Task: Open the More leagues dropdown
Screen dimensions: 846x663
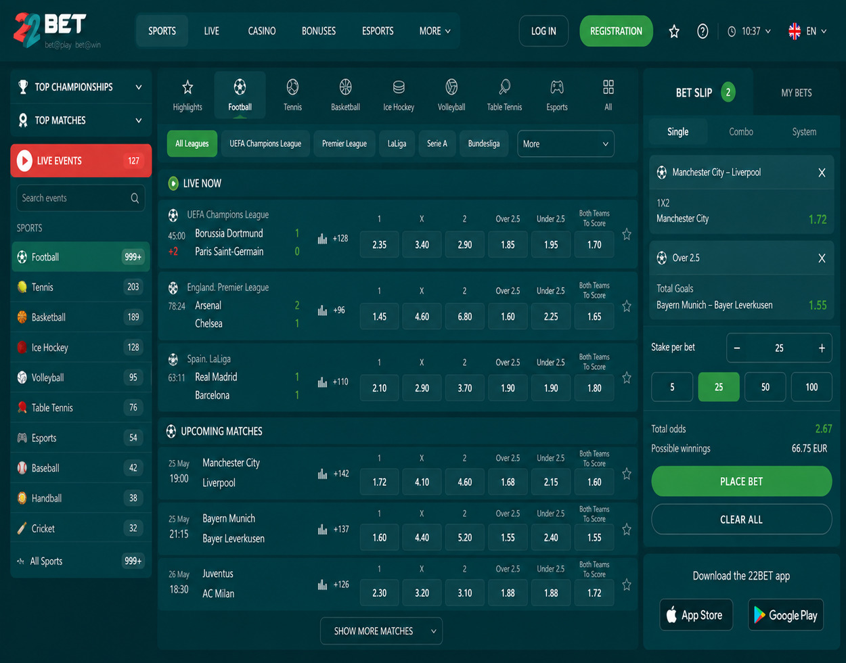Action: (566, 144)
